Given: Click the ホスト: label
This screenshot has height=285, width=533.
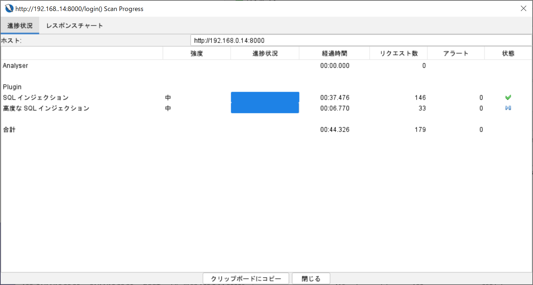Looking at the screenshot, I should coord(11,41).
